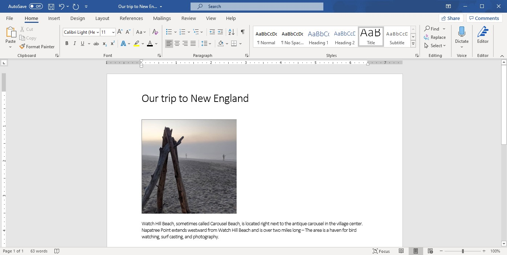
Task: Click the Find magnifier button
Action: coord(432,29)
